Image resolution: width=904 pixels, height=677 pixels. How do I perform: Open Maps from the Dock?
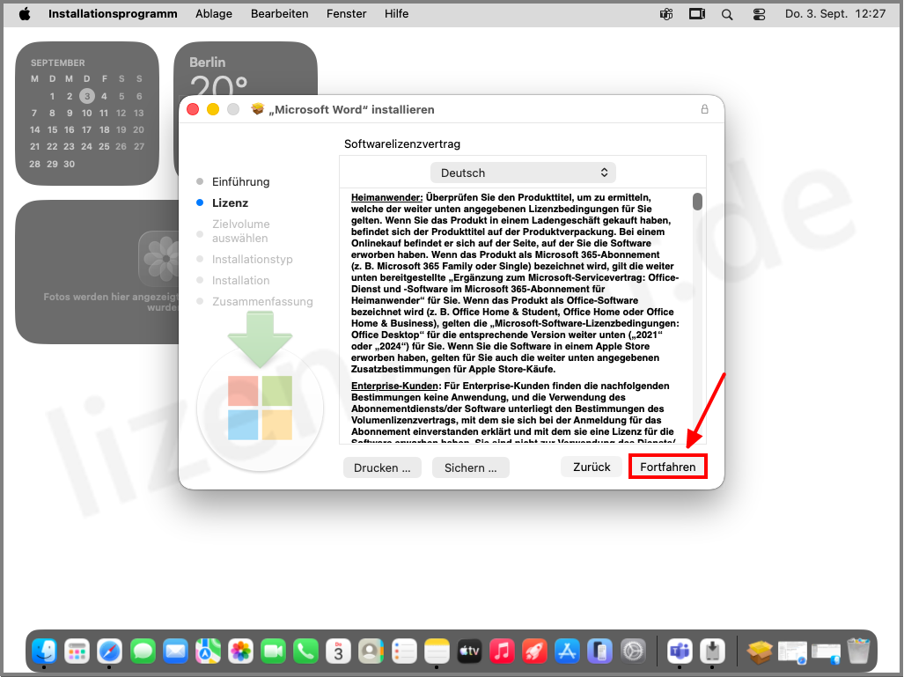[208, 651]
